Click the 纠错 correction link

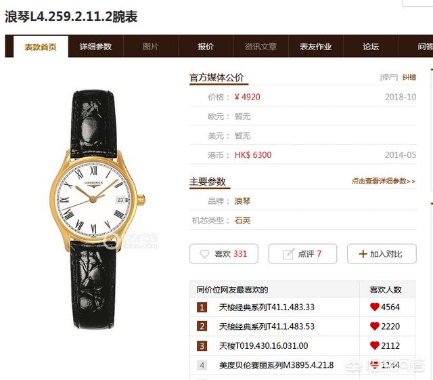coord(409,77)
